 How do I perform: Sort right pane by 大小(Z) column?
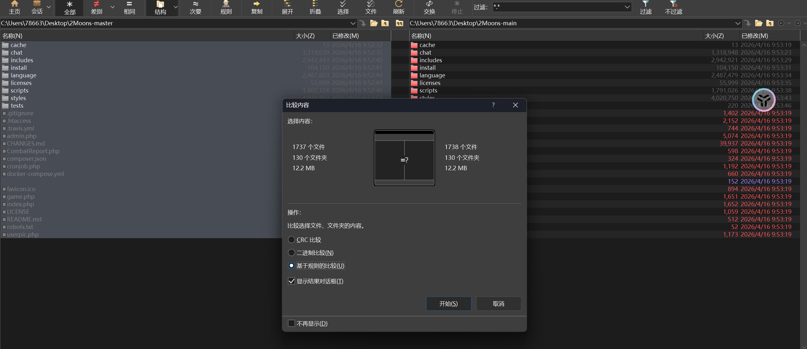pos(721,36)
